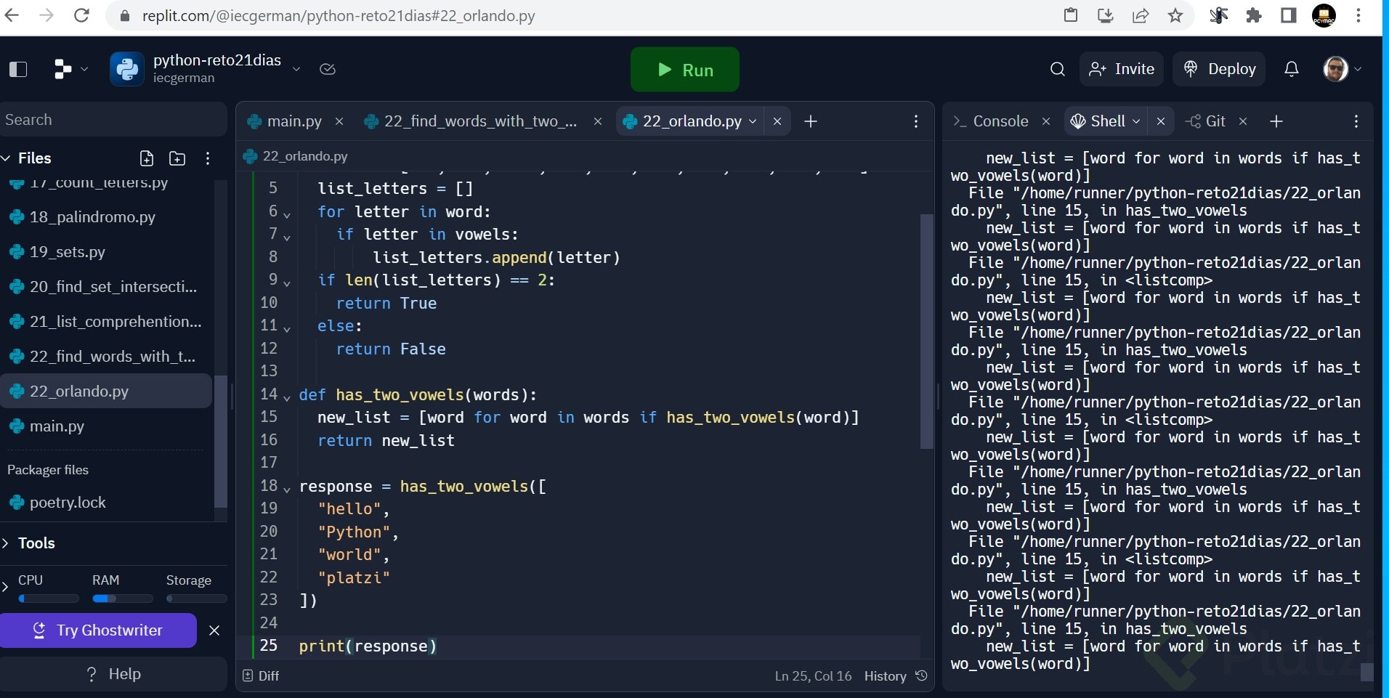Expand the CPU RAM Storage resources panel
Image resolution: width=1389 pixels, height=698 pixels.
[x=5, y=585]
